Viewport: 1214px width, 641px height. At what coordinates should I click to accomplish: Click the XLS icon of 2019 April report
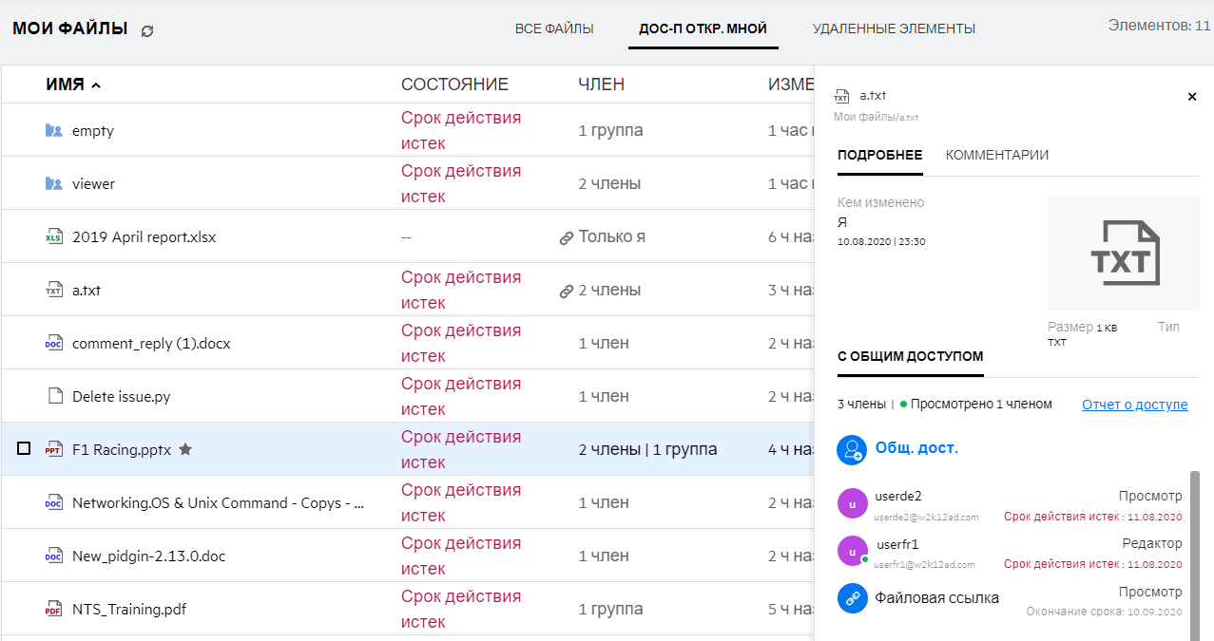tap(54, 237)
